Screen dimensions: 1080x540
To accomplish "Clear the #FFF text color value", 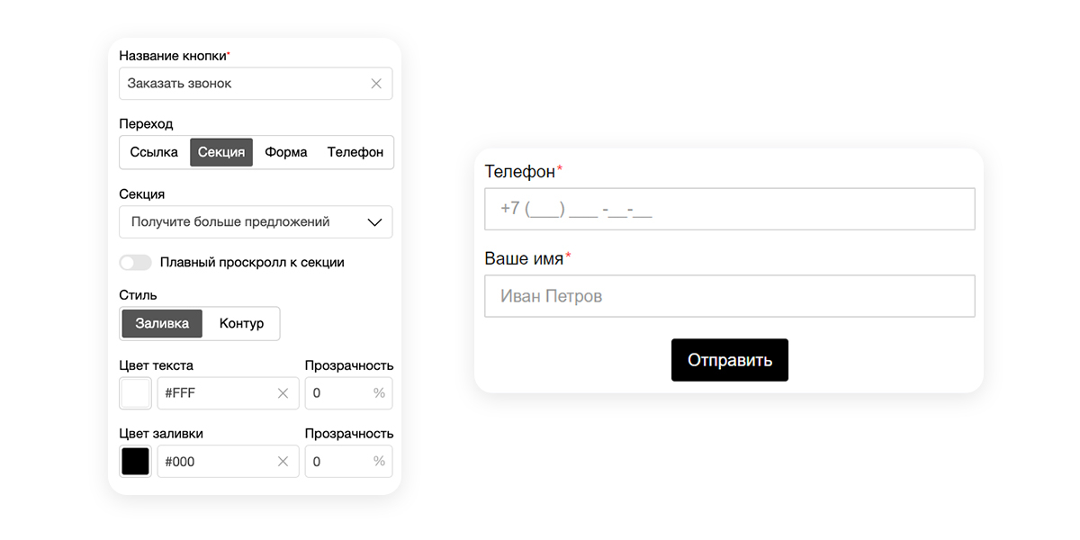I will [283, 393].
